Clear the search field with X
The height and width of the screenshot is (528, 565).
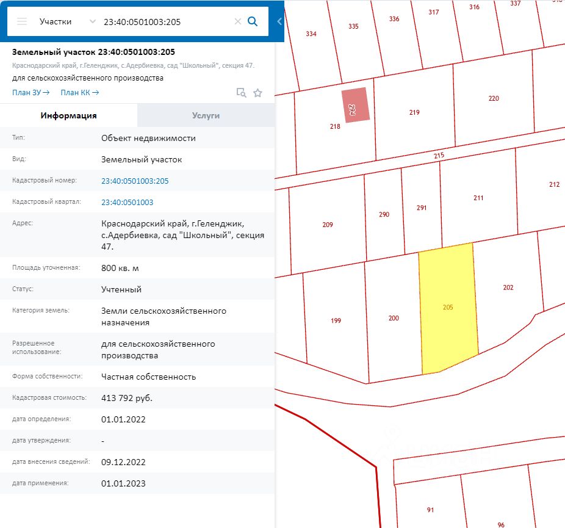tap(238, 21)
